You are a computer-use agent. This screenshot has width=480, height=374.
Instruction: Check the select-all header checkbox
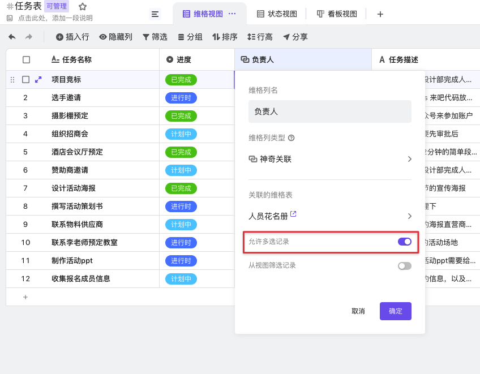[26, 59]
